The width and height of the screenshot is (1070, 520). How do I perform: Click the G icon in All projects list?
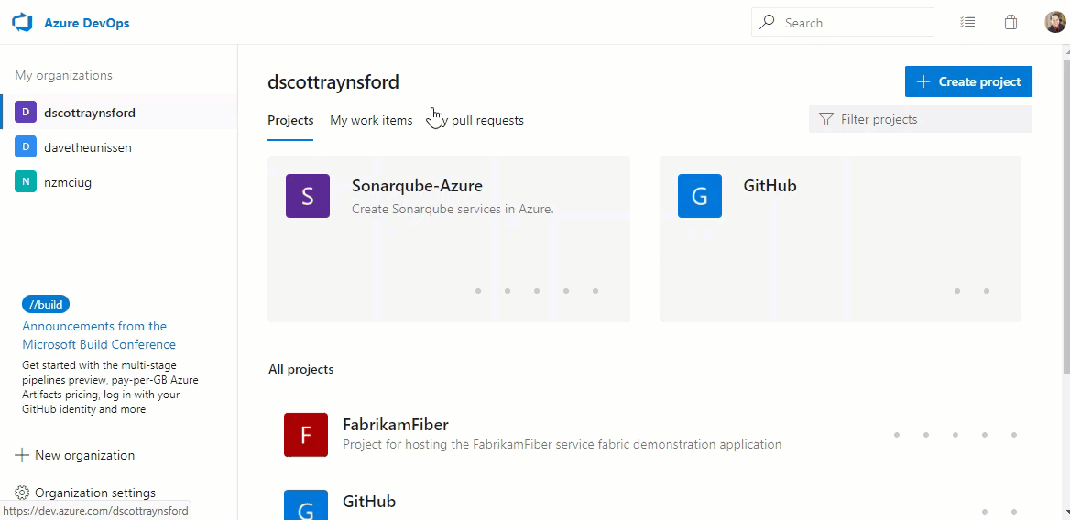tap(306, 505)
